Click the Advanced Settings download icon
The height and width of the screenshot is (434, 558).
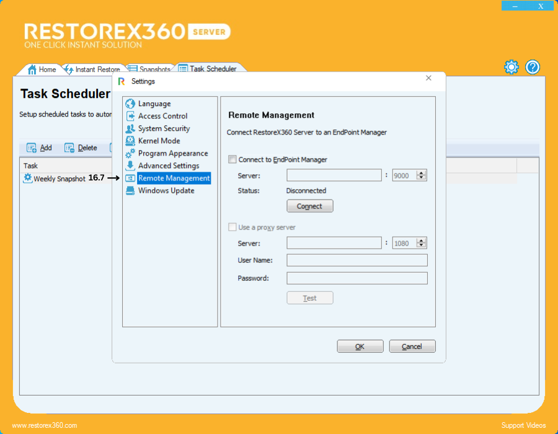coord(130,166)
